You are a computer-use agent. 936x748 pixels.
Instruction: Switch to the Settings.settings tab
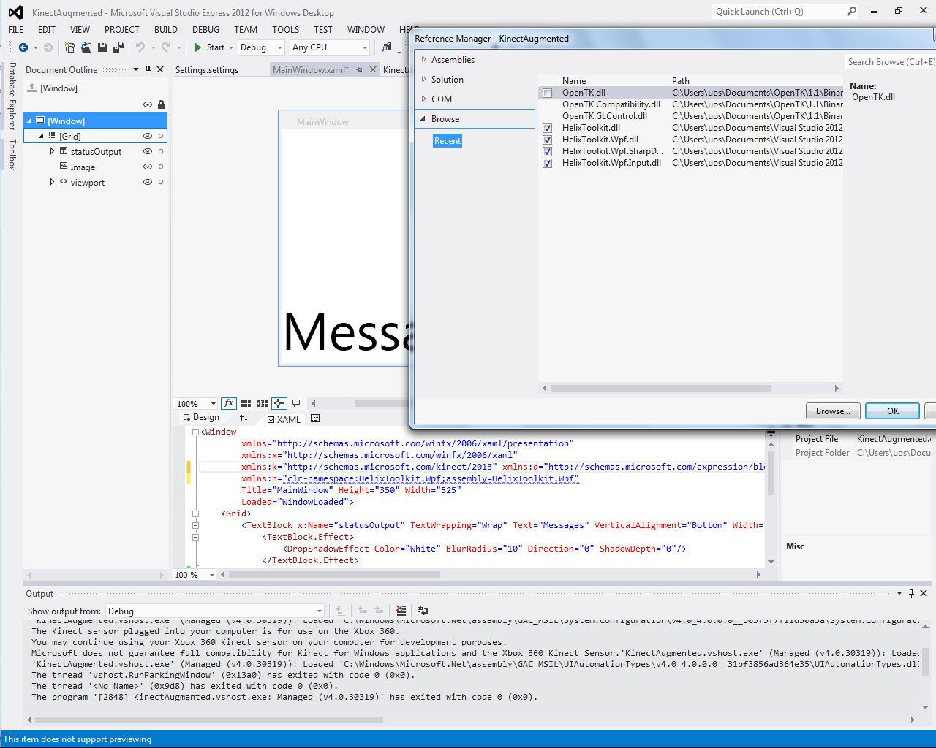tap(207, 70)
